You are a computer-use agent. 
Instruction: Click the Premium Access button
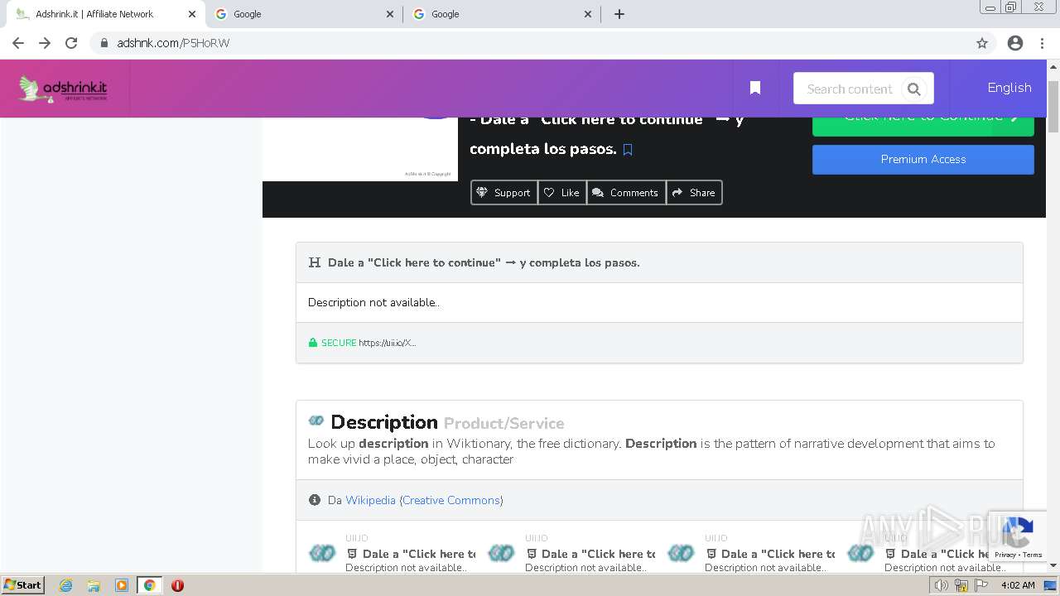tap(923, 159)
